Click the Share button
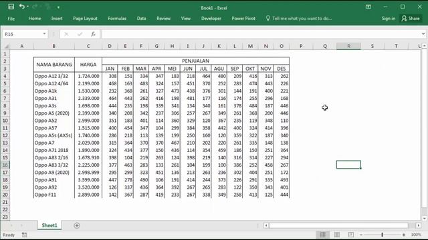 tap(411, 19)
